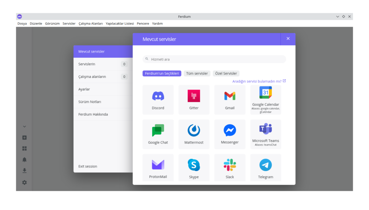
Task: Add the ProtonMail service
Action: click(x=158, y=167)
